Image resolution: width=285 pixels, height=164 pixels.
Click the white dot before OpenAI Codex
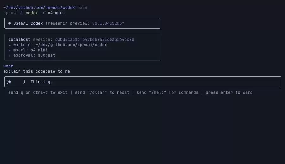[9, 23]
